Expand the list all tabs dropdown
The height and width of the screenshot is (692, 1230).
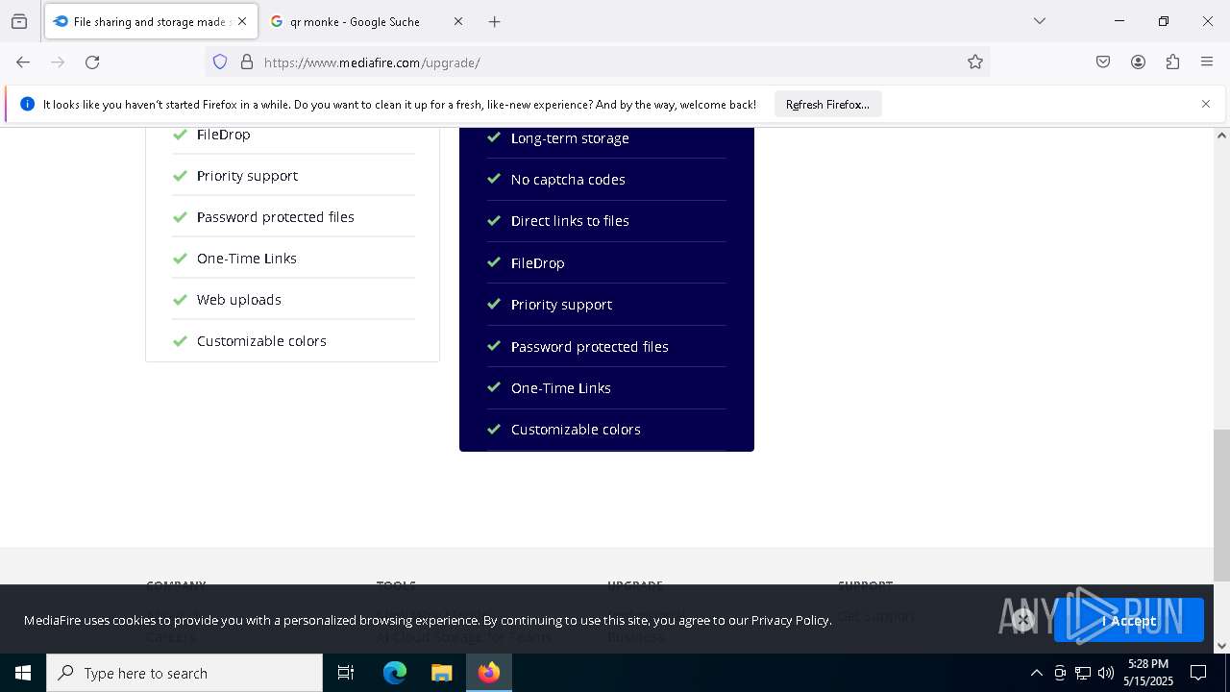click(1040, 21)
